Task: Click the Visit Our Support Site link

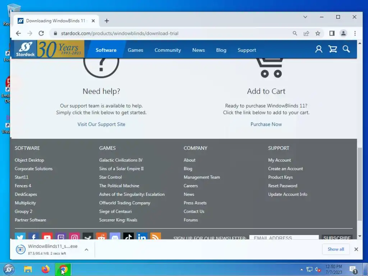Action: (101, 124)
